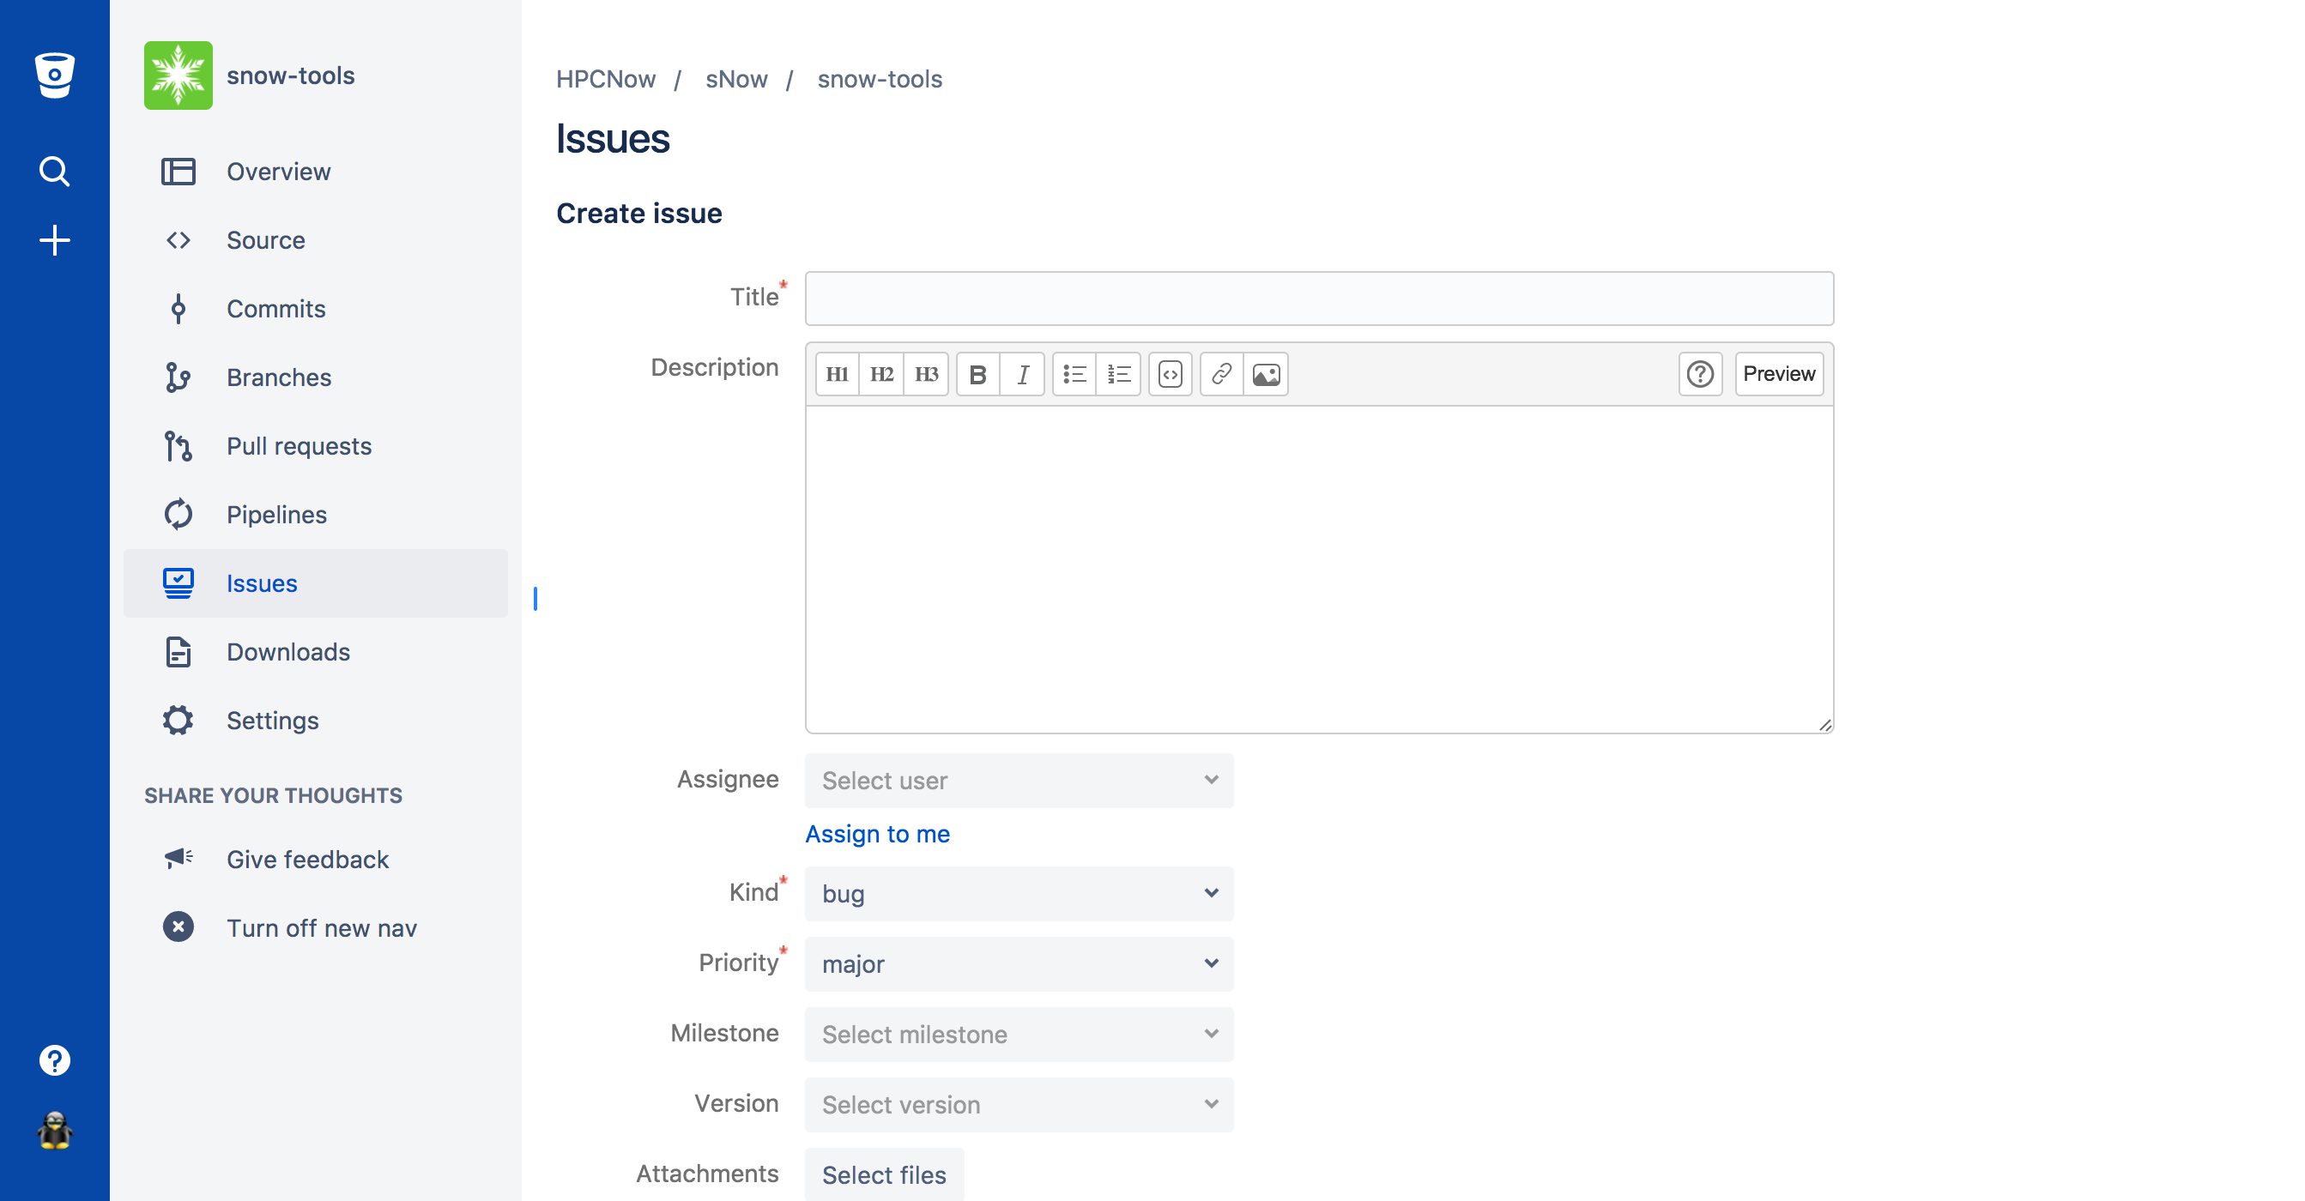Click Select files for attachments
Screen dimensions: 2305x1201
coord(884,1175)
